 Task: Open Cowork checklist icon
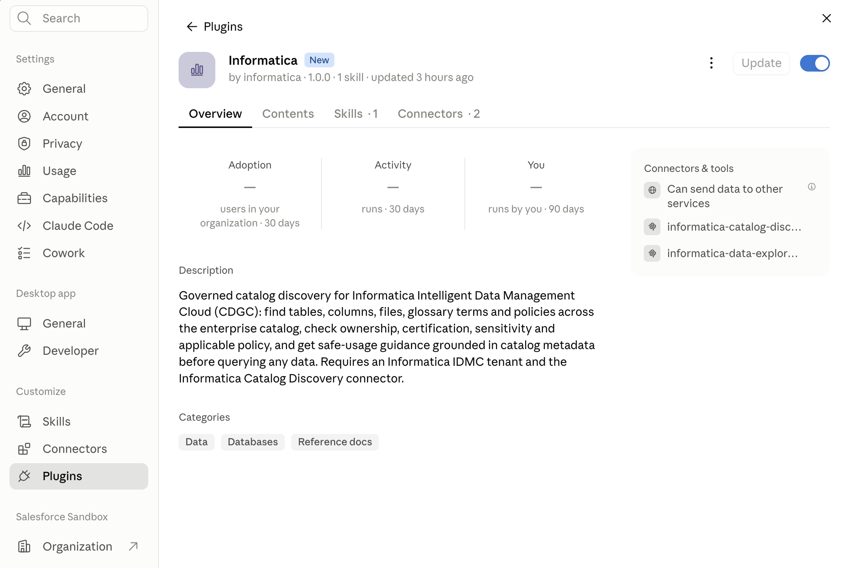coord(24,253)
